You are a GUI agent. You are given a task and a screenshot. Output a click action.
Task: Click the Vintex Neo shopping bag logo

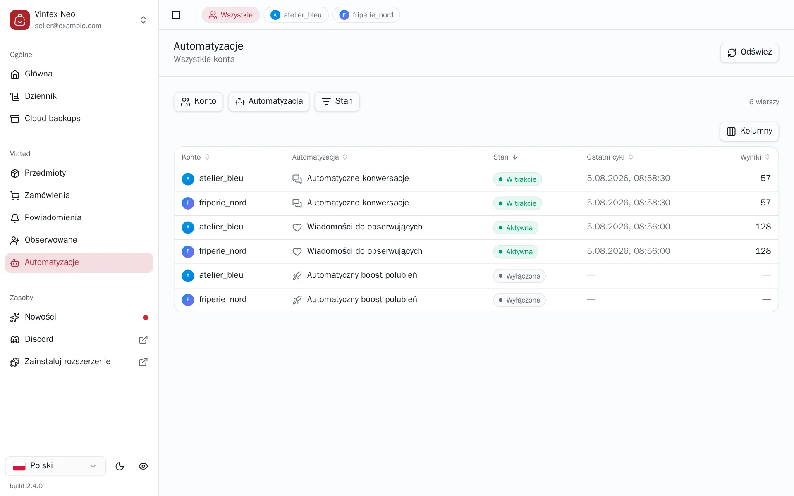click(x=20, y=20)
